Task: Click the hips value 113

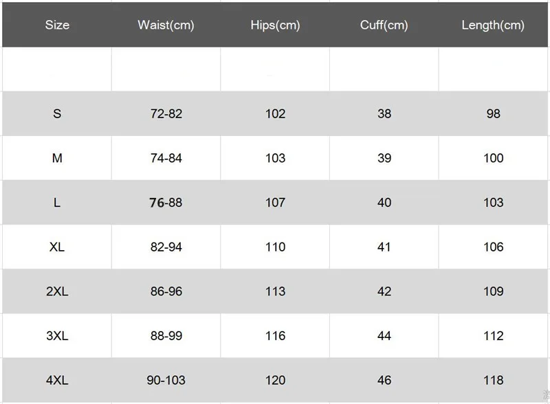Action: tap(275, 291)
